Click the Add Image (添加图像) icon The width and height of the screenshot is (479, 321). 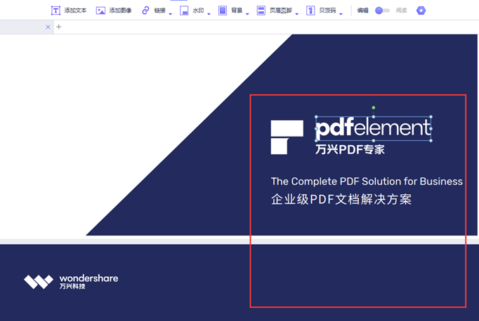click(100, 11)
